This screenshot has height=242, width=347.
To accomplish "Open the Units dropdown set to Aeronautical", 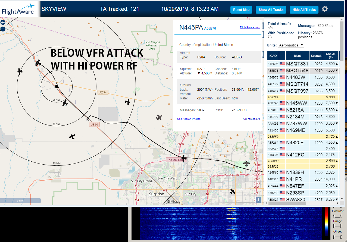I will (x=291, y=45).
